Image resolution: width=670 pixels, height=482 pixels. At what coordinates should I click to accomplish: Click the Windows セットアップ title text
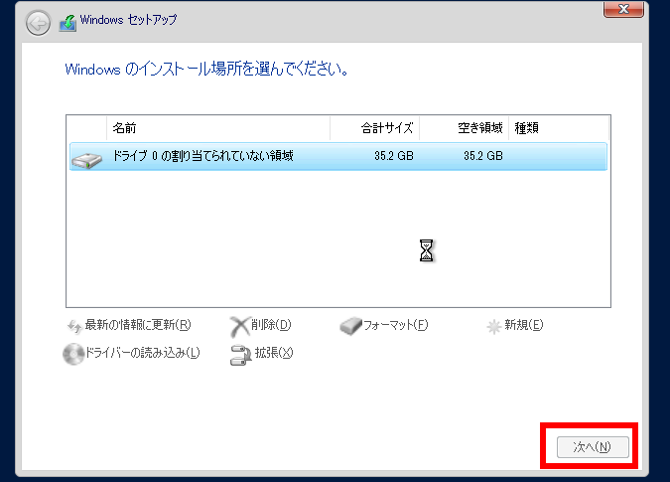click(x=128, y=20)
